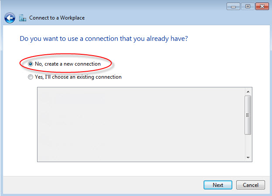Close the Connect to a Workplace window

pos(262,7)
